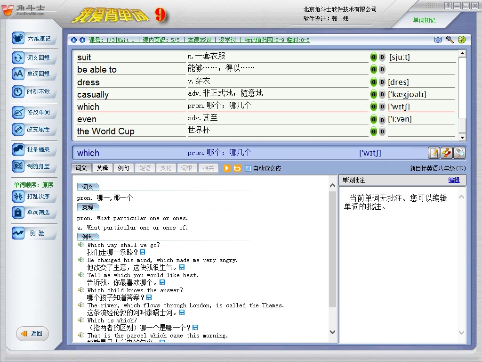
Task: Collapse the 例句 section header
Action: (88, 237)
